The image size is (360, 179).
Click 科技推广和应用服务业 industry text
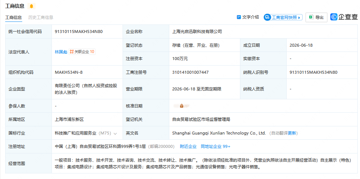point(76,133)
